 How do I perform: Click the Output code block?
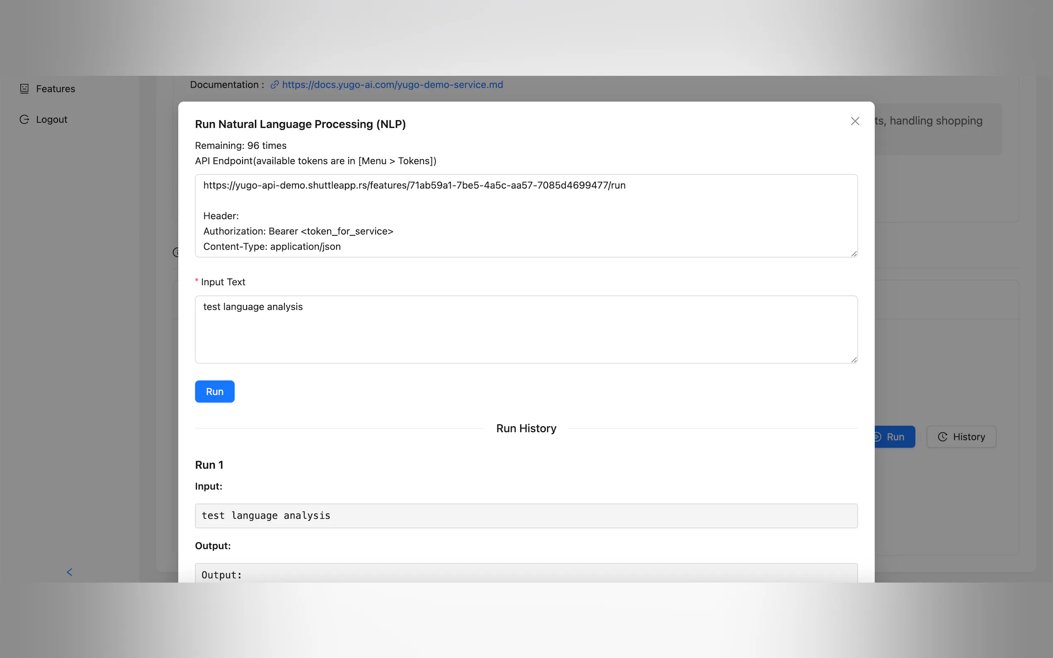coord(526,574)
